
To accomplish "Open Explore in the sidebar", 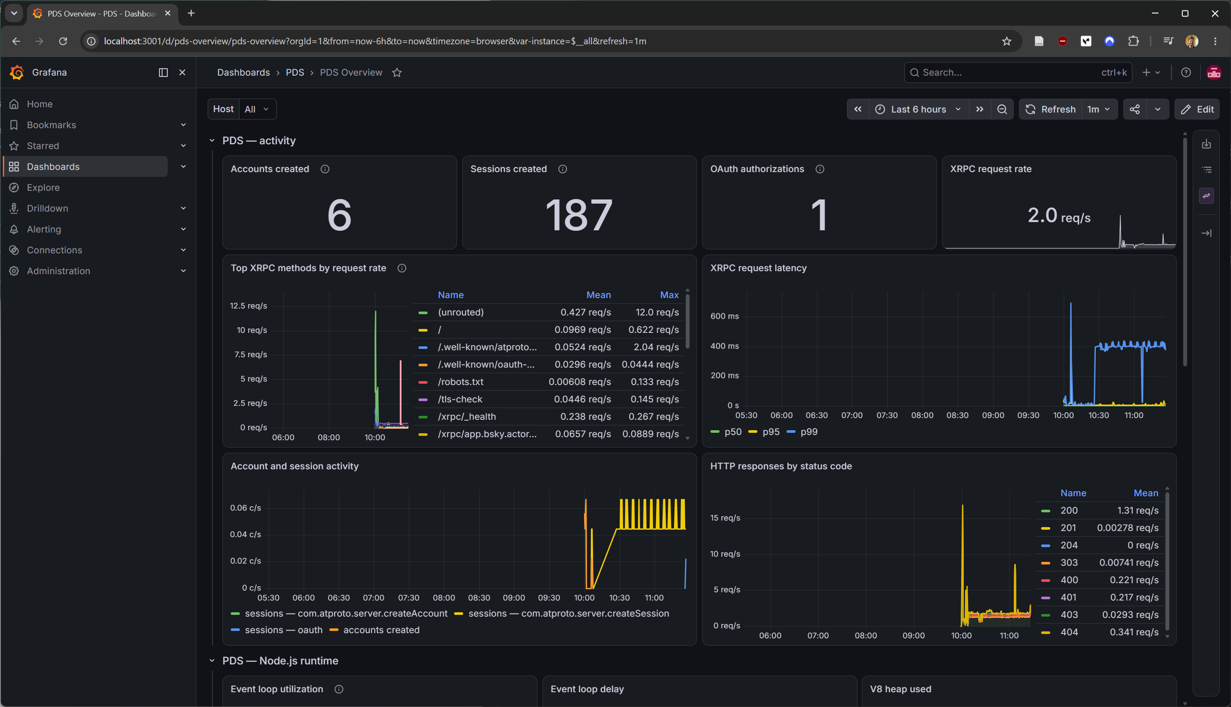I will [43, 187].
